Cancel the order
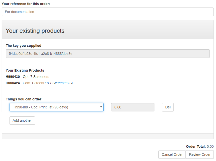The width and height of the screenshot is (216, 161). [x=172, y=154]
